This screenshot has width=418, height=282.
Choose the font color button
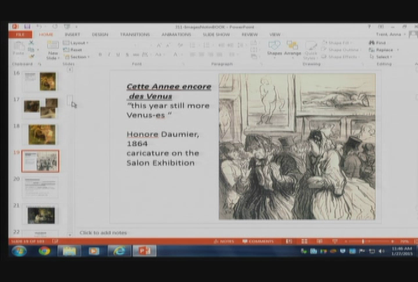(x=175, y=55)
